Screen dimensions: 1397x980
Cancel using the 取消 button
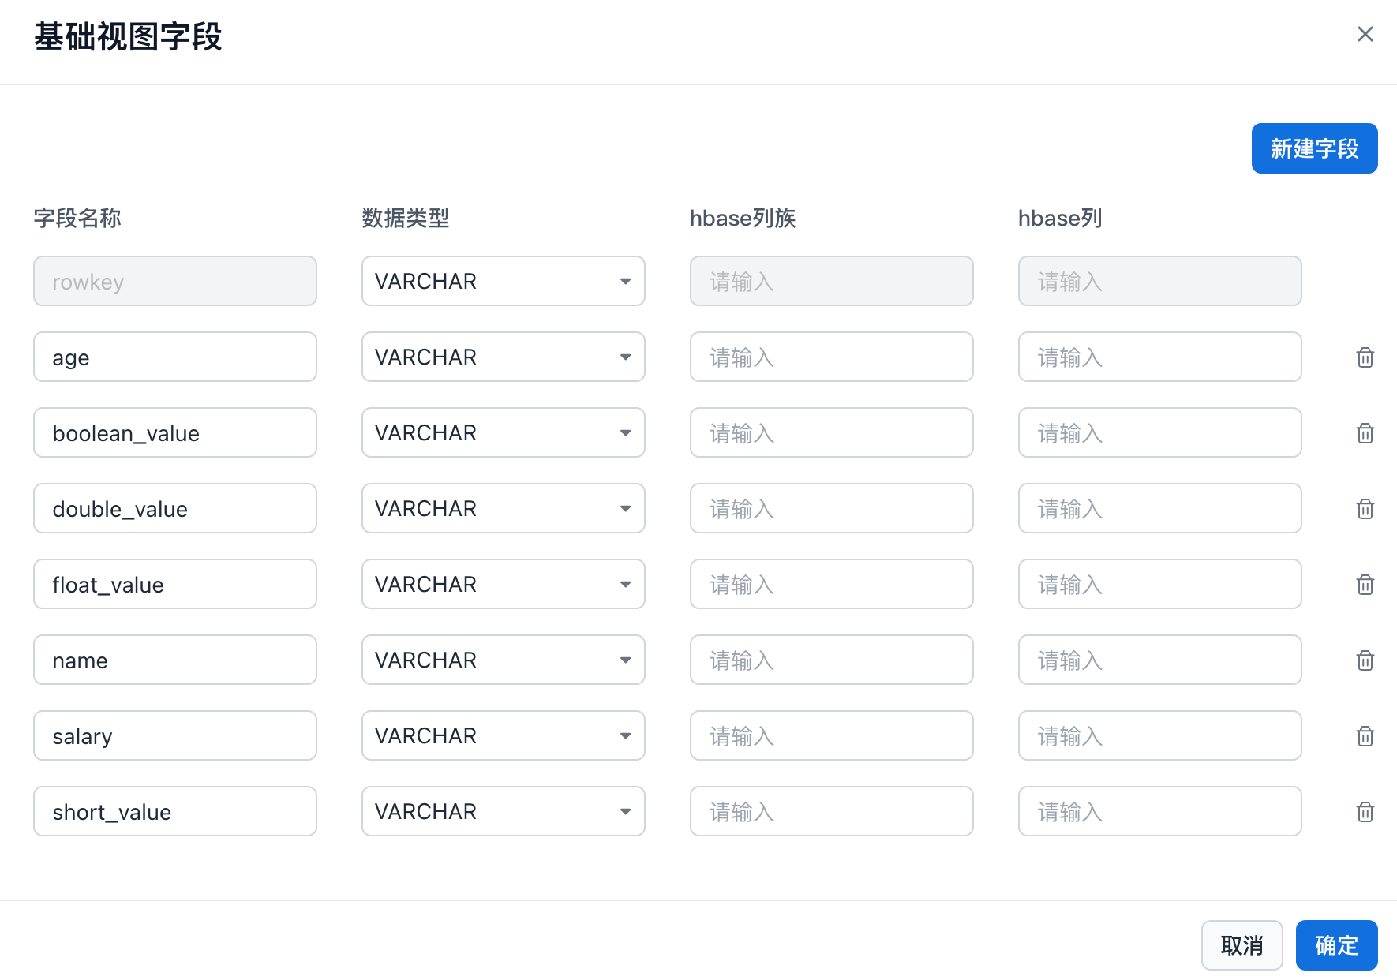1242,945
